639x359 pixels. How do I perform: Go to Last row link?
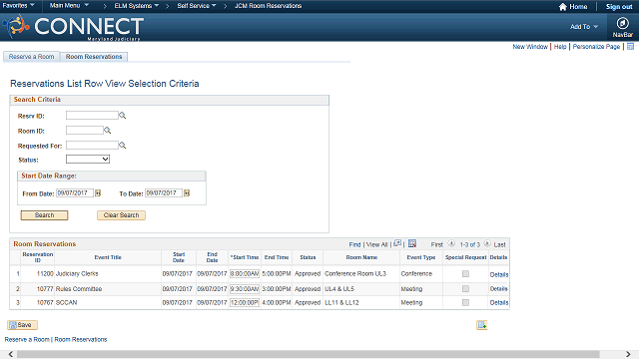tap(499, 244)
